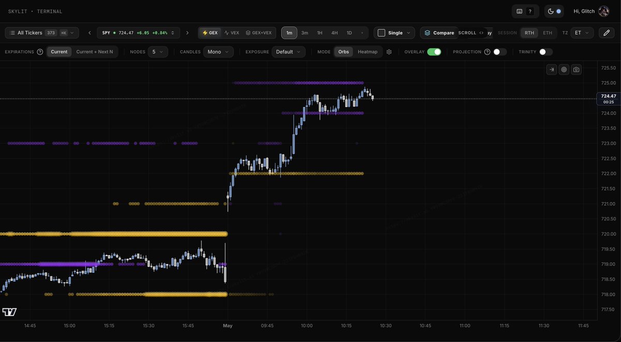621x342 pixels.
Task: Click the 718.00 price axis label
Action: click(609, 294)
